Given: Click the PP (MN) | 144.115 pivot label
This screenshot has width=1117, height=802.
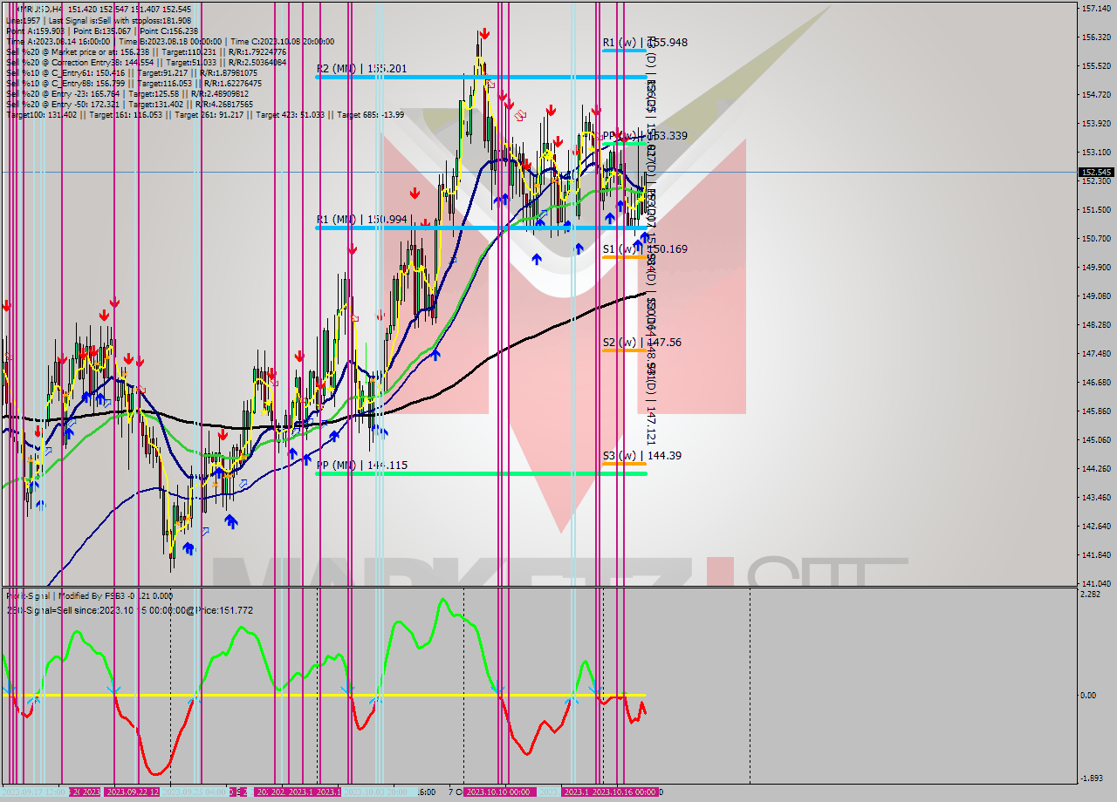Looking at the screenshot, I should tap(361, 466).
